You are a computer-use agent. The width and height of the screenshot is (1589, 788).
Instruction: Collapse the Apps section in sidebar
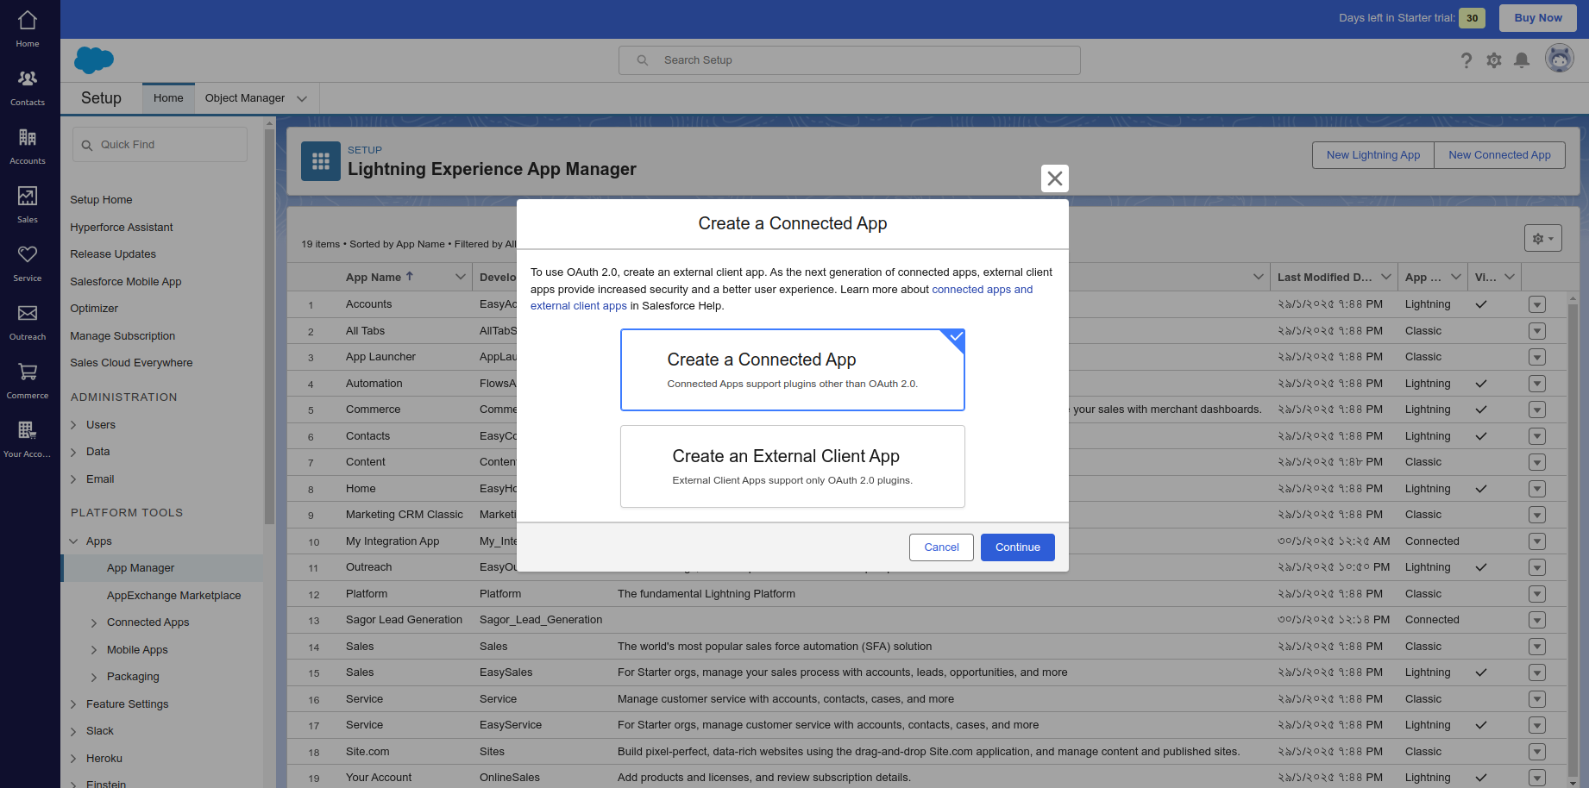73,541
